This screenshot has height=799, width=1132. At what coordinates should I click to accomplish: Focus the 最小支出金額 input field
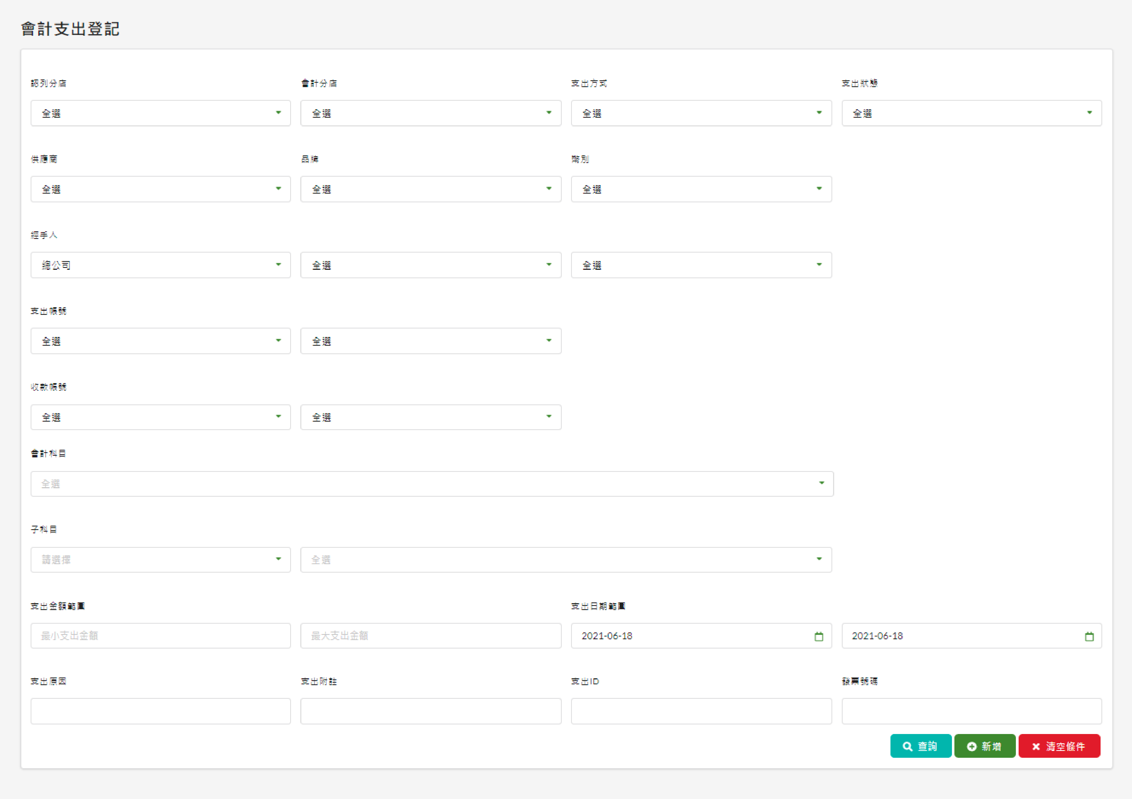(161, 636)
